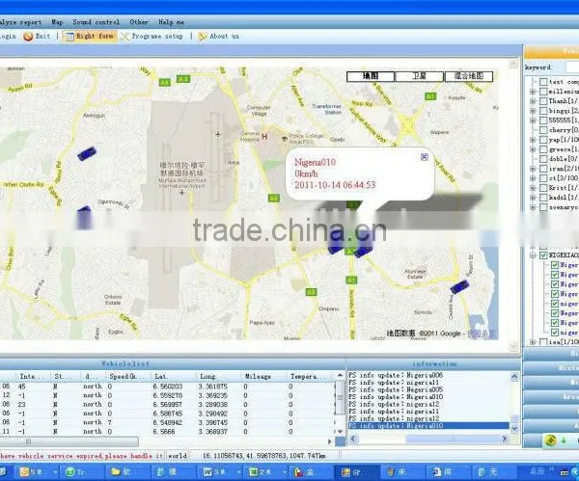Click information list scroll-up arrow
Screen dimensions: 579x481
point(514,377)
